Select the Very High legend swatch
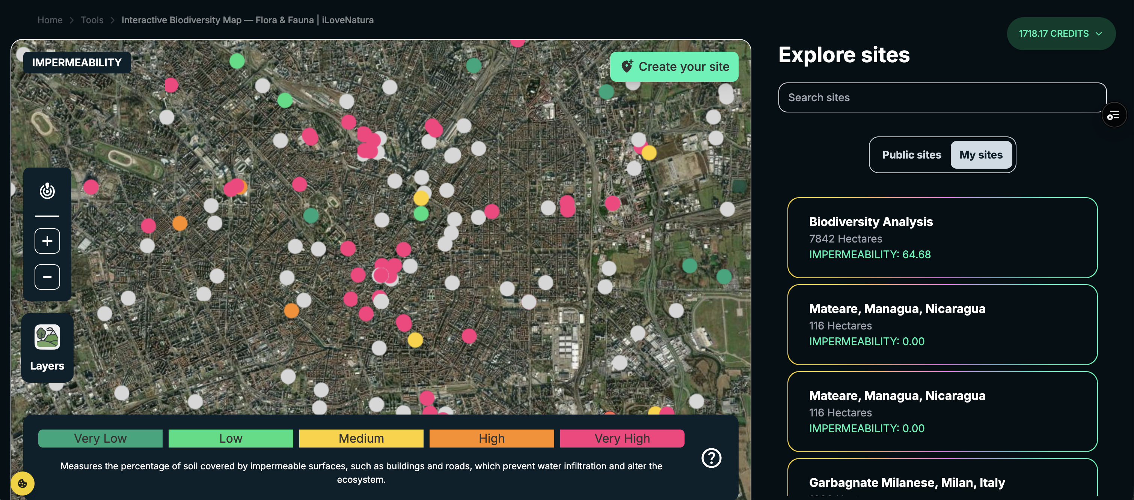1134x500 pixels. coord(622,438)
